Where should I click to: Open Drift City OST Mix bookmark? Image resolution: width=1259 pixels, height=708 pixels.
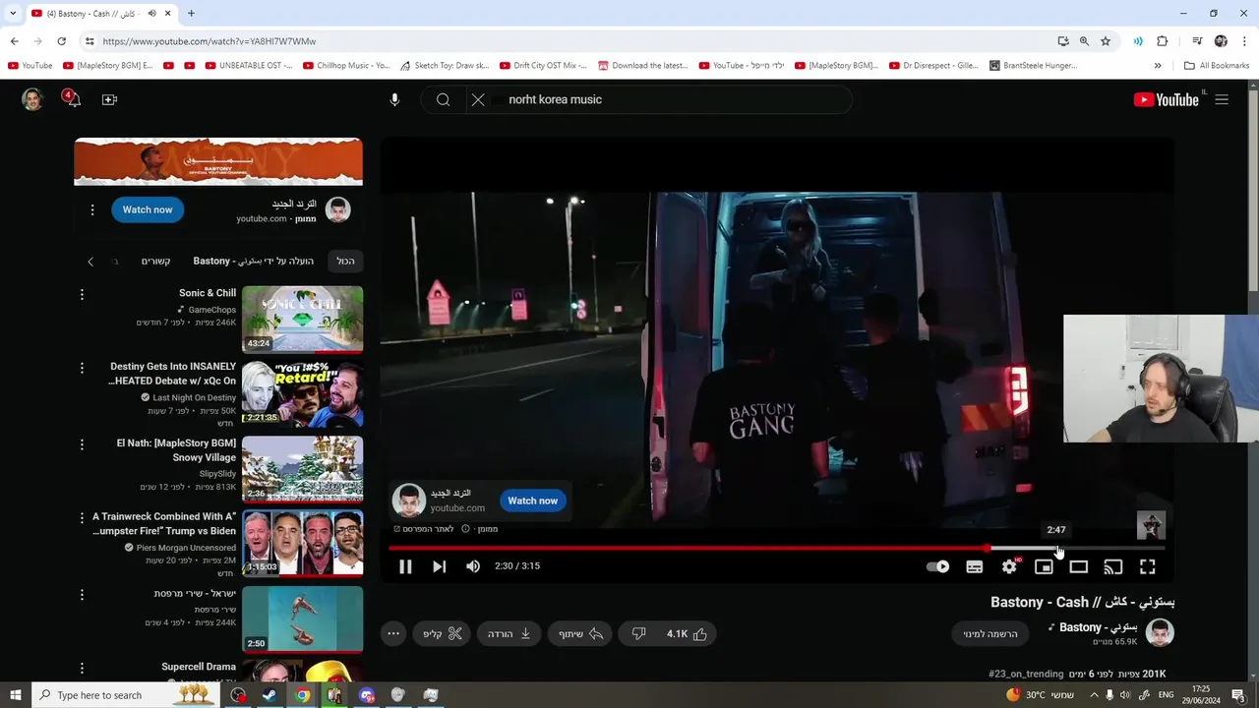coord(542,66)
